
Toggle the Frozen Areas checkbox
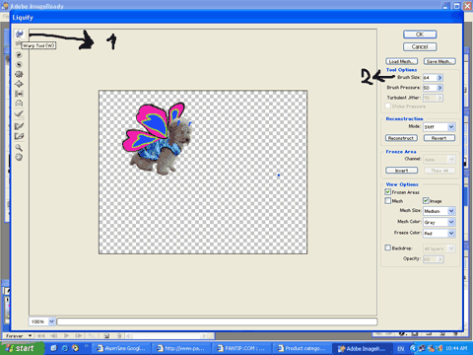388,191
